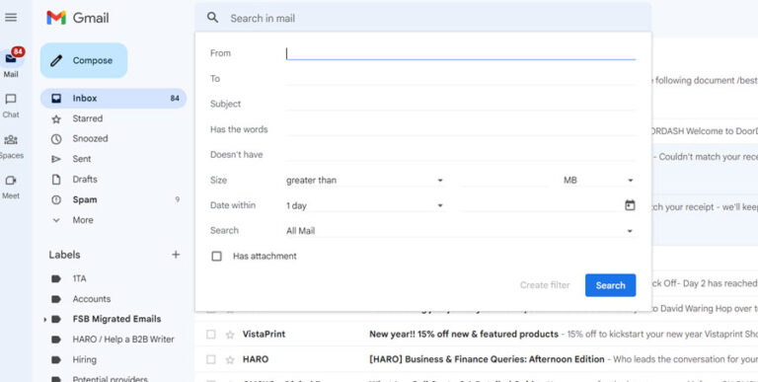758x382 pixels.
Task: Click the Starred star icon in sidebar
Action: [x=56, y=118]
